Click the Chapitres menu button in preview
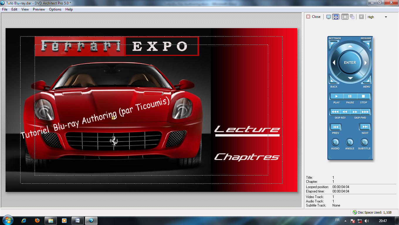Image resolution: width=399 pixels, height=225 pixels. coord(246,157)
